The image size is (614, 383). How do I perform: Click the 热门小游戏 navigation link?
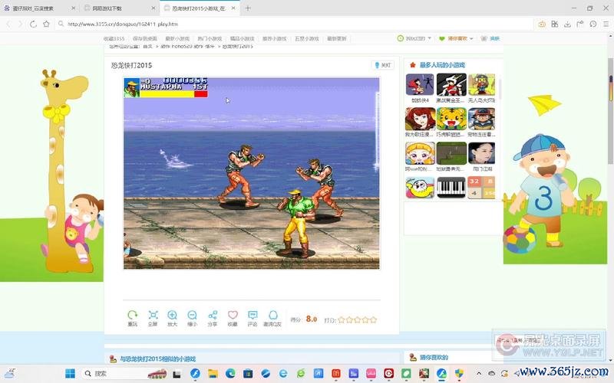click(210, 38)
